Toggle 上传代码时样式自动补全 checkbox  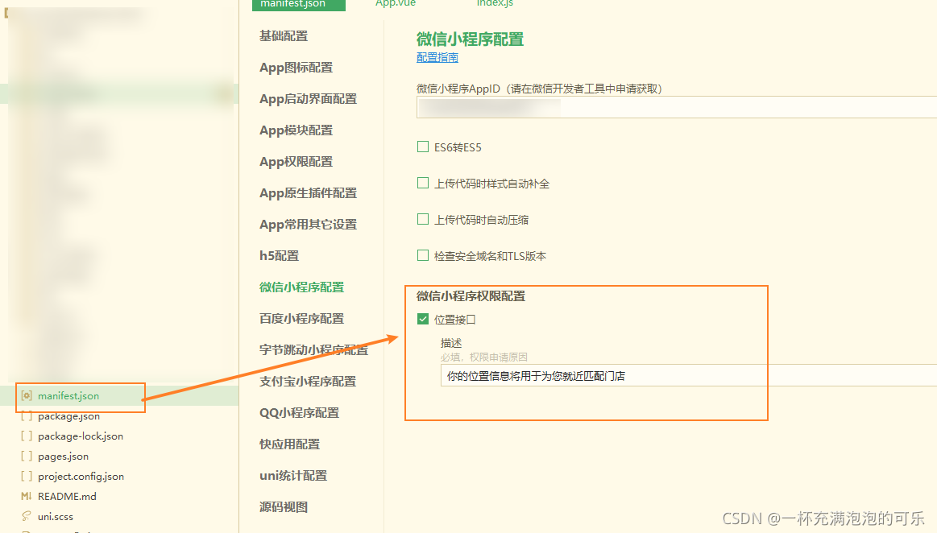[x=423, y=184]
